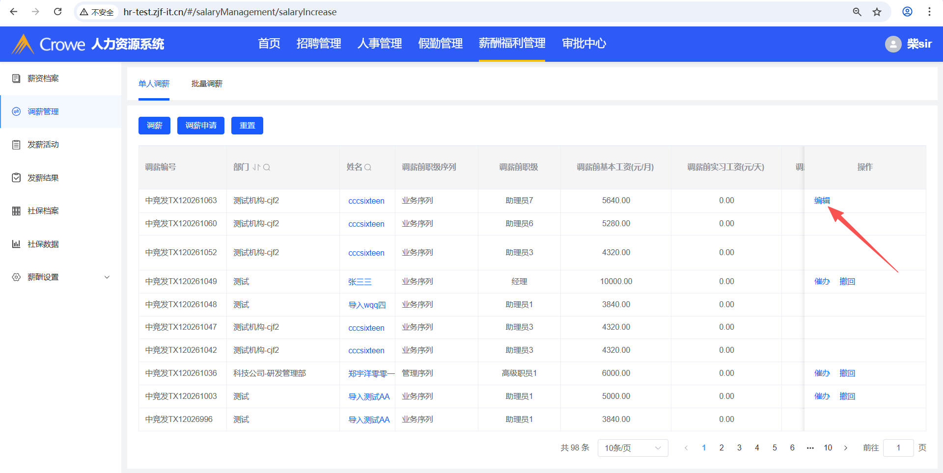Click the 发薪活动 sidebar icon
This screenshot has width=943, height=473.
[16, 145]
